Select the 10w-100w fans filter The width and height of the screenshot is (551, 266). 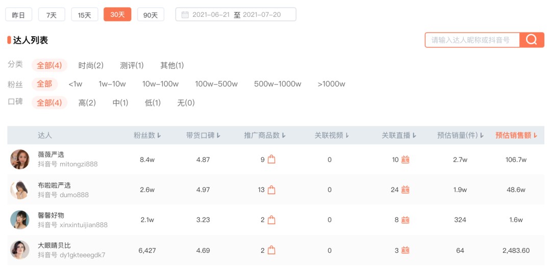tap(160, 84)
